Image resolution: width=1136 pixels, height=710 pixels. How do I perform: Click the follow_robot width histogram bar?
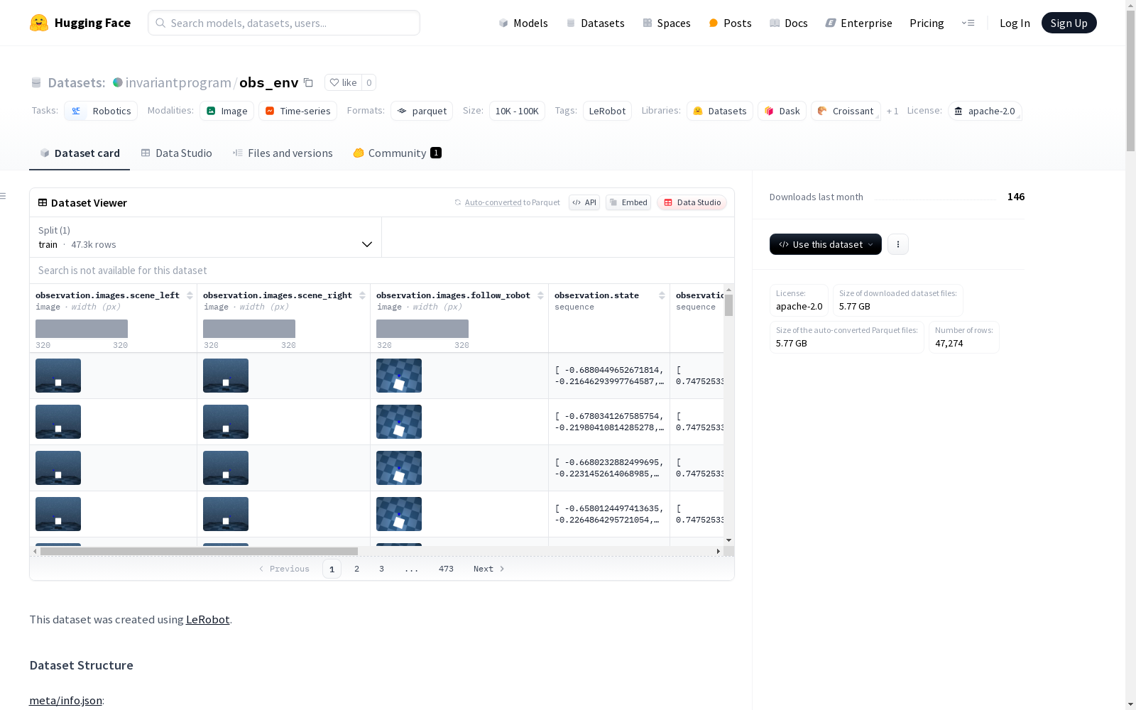click(422, 329)
